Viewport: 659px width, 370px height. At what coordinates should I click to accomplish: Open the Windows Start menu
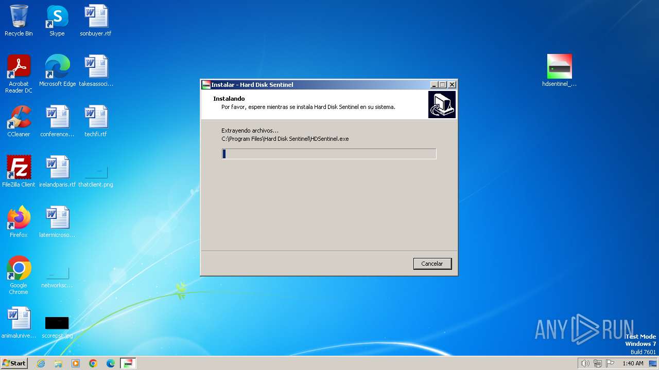(x=14, y=363)
